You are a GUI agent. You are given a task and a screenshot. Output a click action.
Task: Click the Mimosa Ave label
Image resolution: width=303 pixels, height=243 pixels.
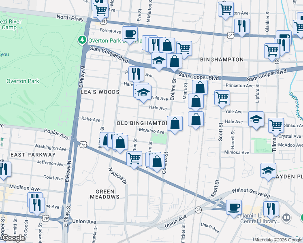point(237,152)
